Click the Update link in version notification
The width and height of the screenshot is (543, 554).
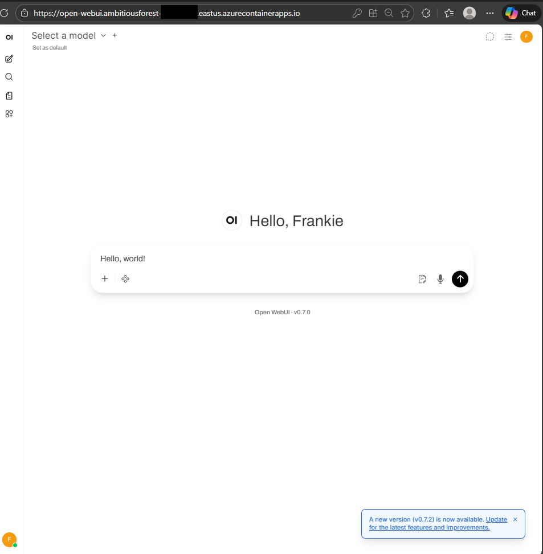tap(496, 519)
